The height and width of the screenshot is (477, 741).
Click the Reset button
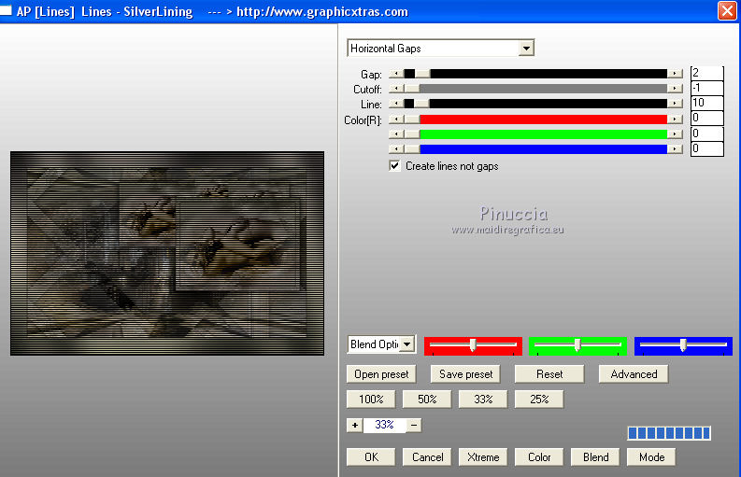click(549, 374)
